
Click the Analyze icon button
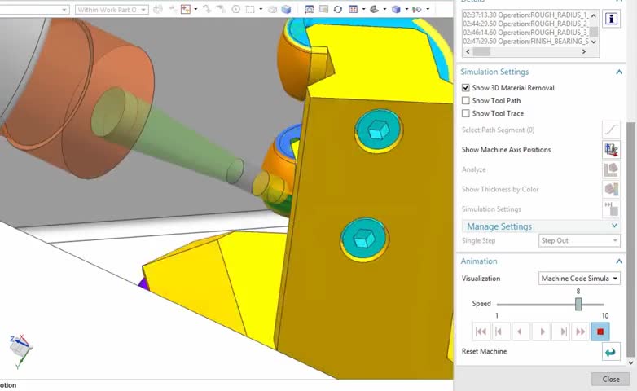611,169
